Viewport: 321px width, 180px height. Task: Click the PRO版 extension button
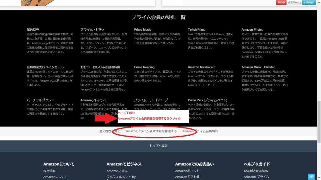281,2
